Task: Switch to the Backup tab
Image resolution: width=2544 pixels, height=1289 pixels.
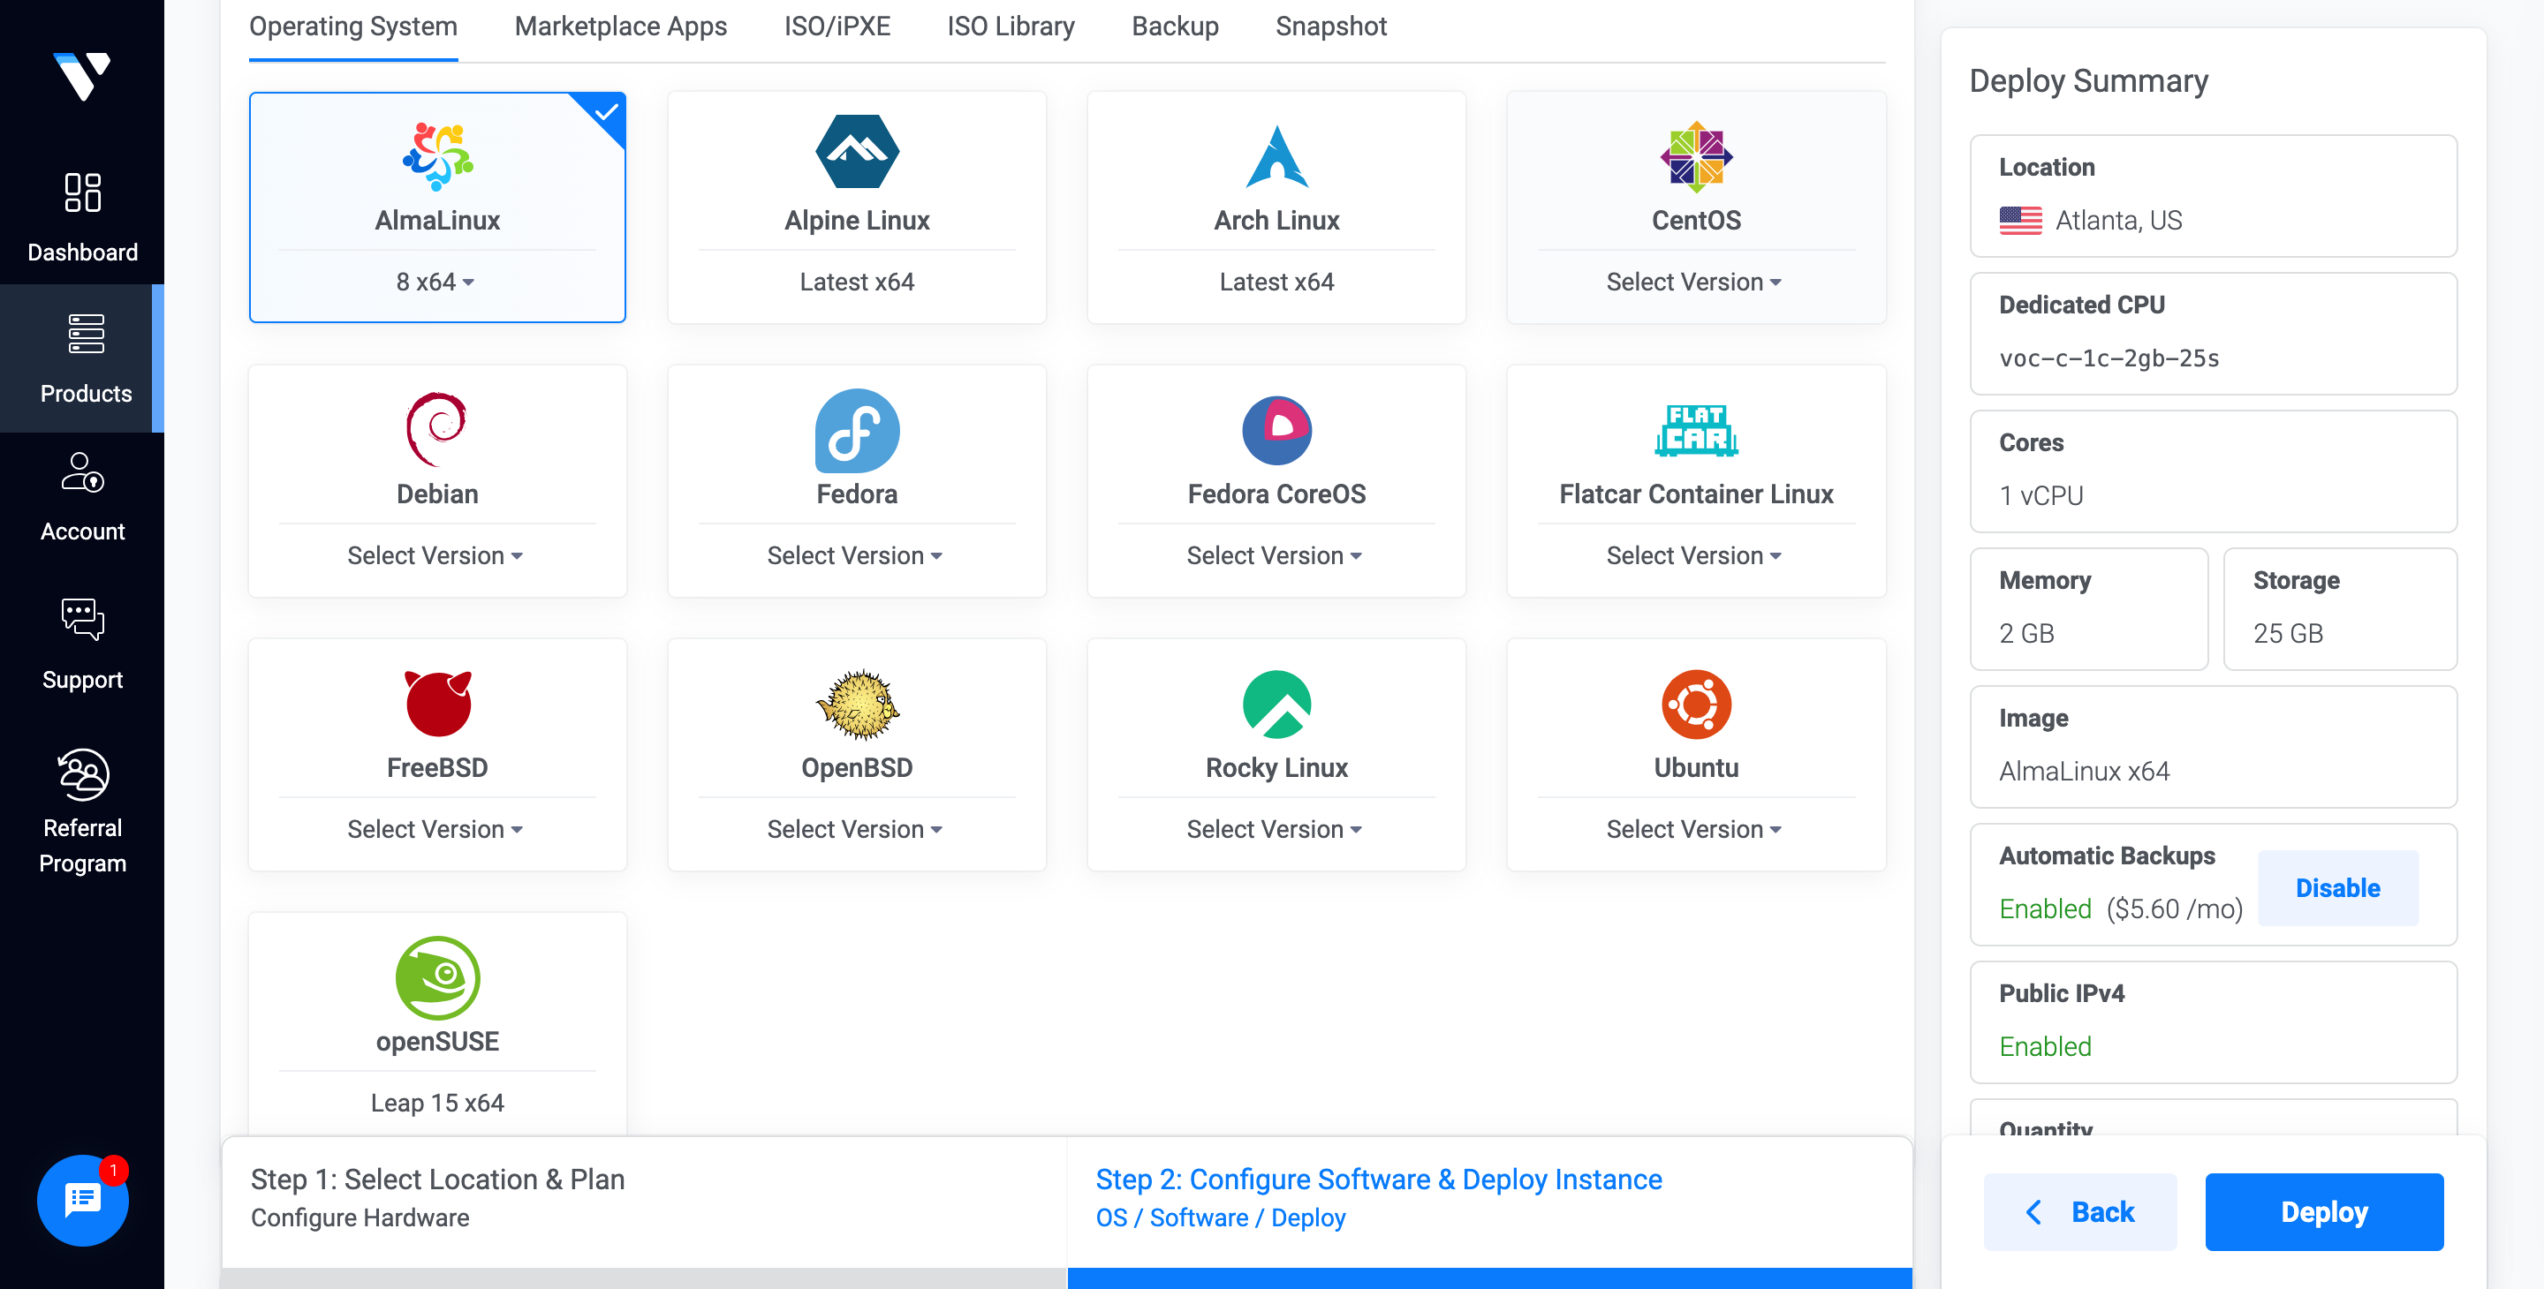Action: point(1174,26)
